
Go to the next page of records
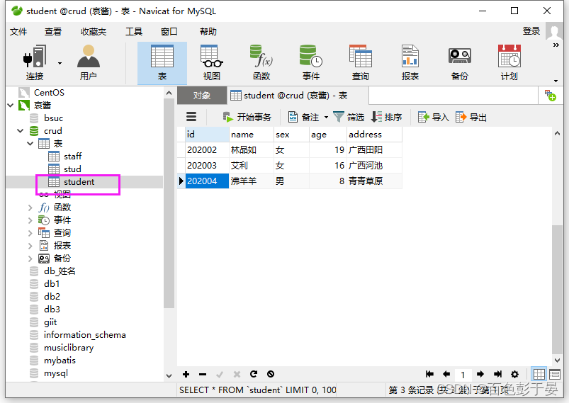[x=480, y=374]
